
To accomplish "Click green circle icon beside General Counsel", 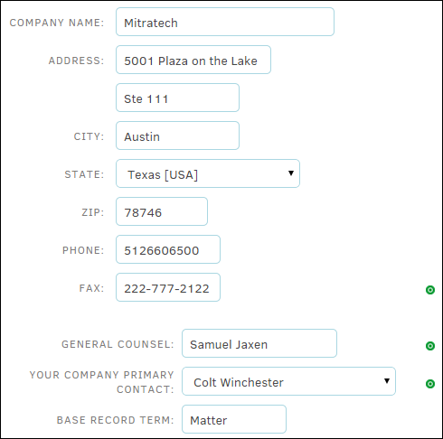I will click(430, 346).
